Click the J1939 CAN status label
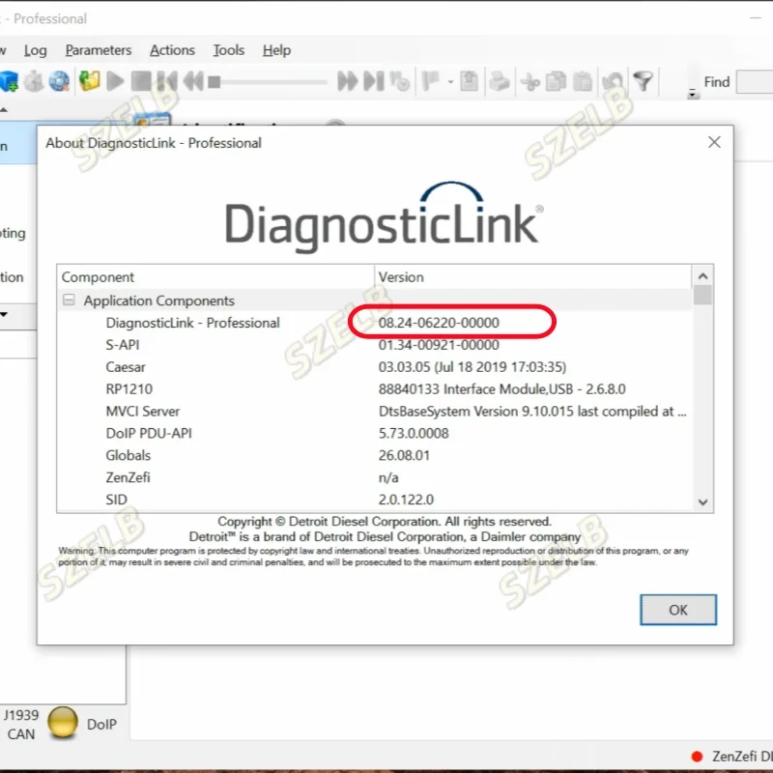 (x=20, y=724)
